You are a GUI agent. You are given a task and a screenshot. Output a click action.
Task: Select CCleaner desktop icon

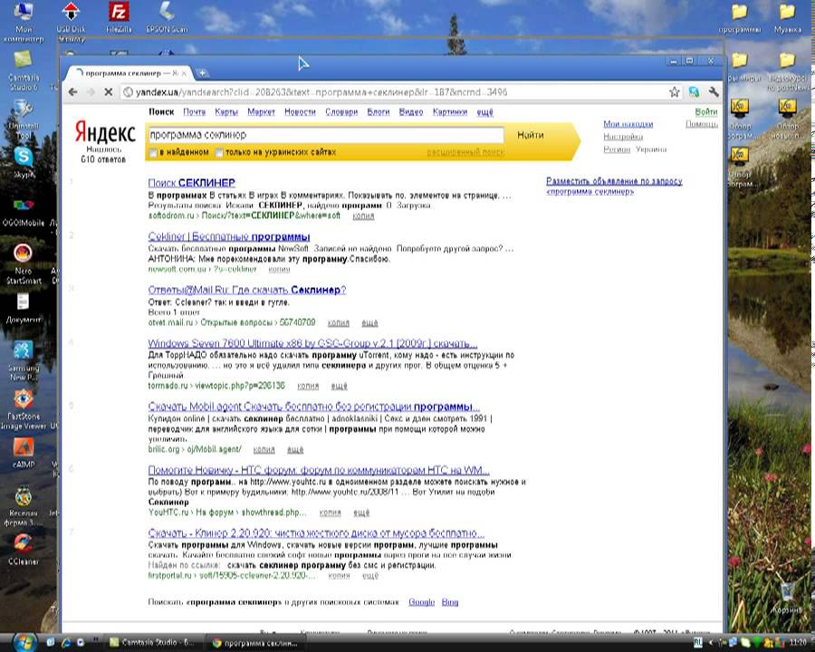tap(24, 550)
